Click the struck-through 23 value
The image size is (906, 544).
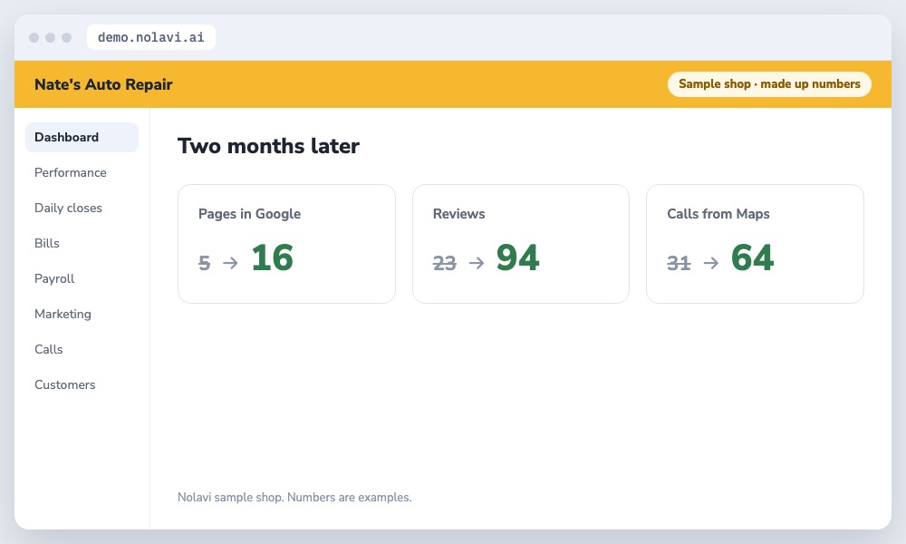[444, 263]
